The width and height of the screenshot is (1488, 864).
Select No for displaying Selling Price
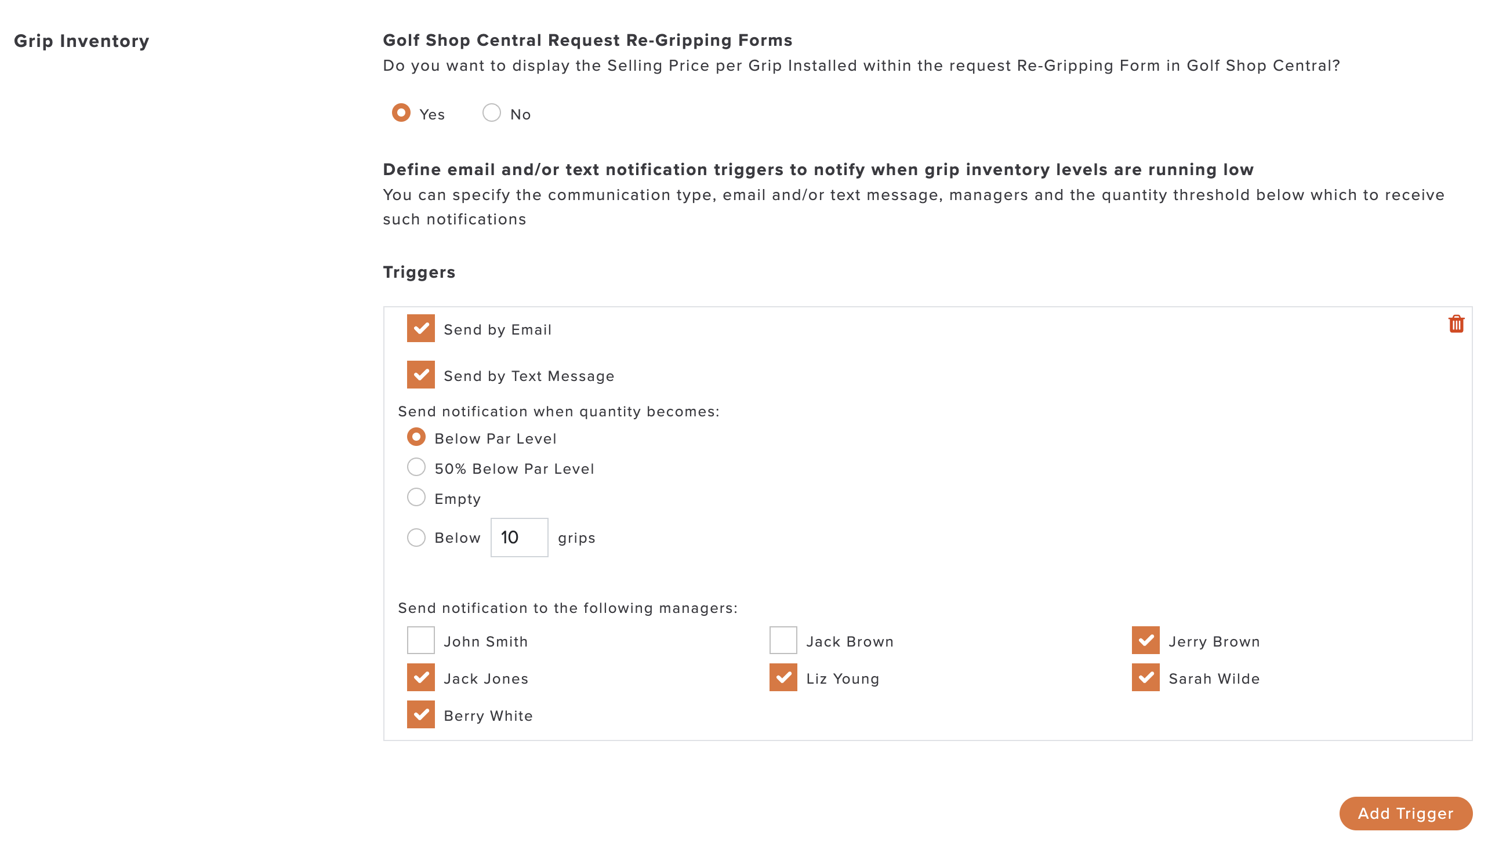pos(492,113)
